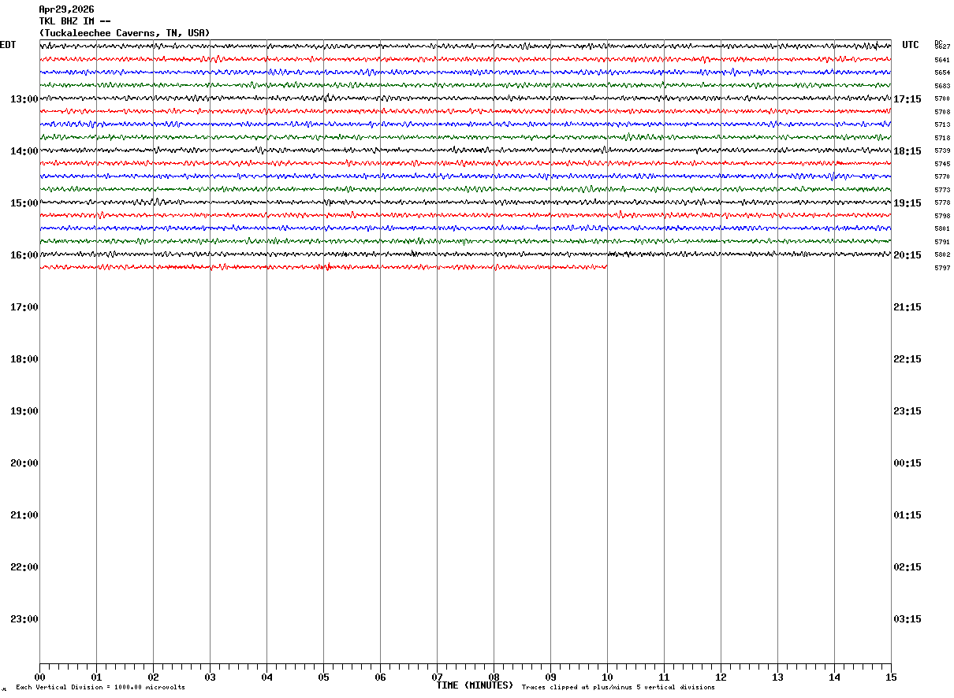Click the 03:15 UTC time label
Screen dimensions: 954x698
click(907, 619)
